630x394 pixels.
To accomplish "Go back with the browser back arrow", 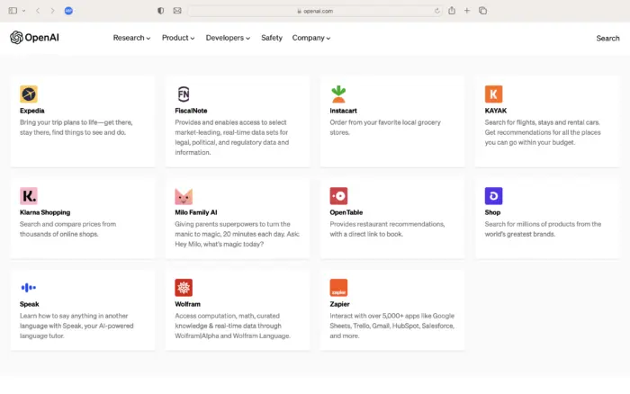I will [38, 11].
